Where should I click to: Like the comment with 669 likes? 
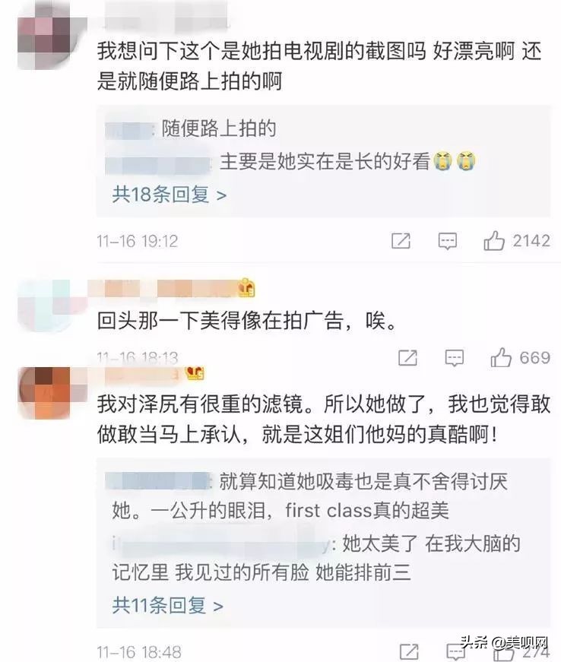[501, 357]
